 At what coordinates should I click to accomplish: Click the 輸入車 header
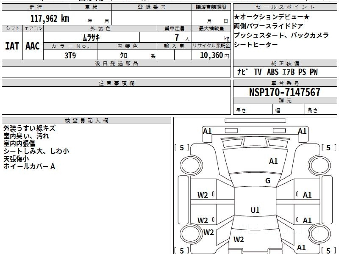[174, 46]
